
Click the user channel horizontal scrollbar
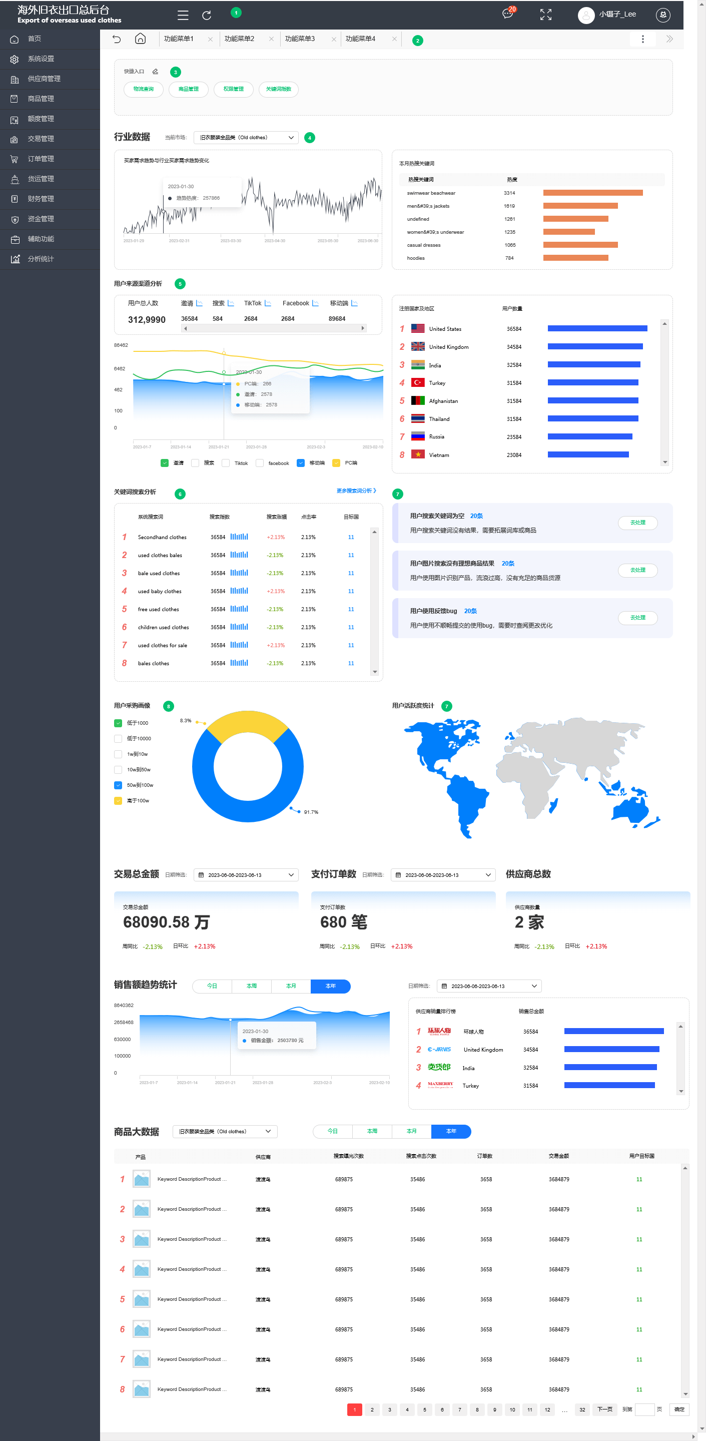coord(274,328)
